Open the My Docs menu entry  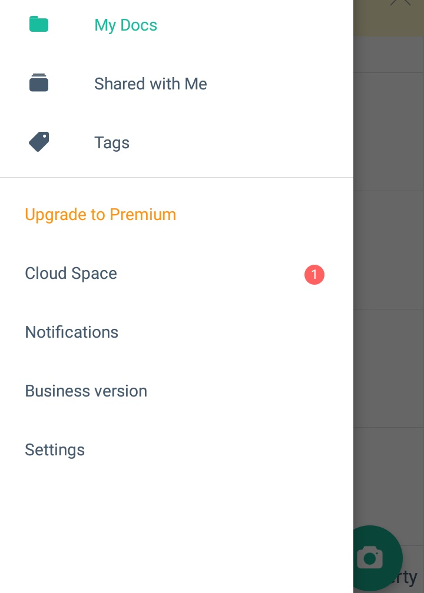coord(125,25)
